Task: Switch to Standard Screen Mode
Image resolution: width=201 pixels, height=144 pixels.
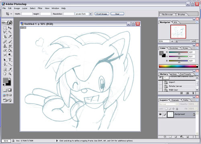Action: coord(4,95)
